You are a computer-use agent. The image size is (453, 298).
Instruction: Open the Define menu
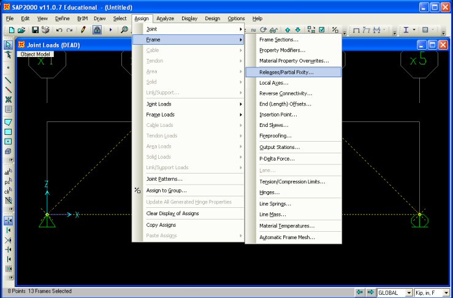coord(63,18)
